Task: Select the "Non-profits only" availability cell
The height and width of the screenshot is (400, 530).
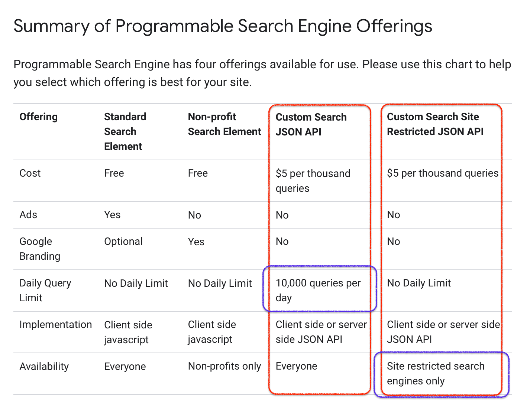Action: [224, 366]
